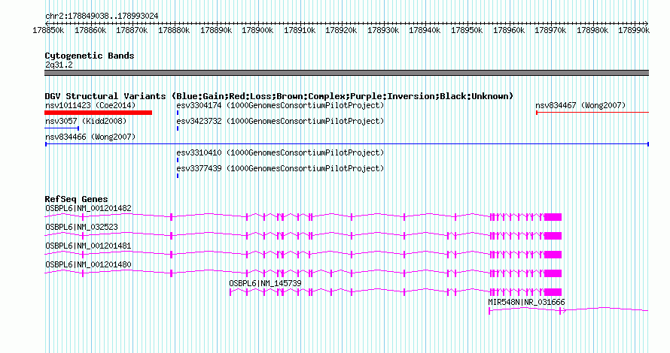670x353 pixels.
Task: Select the OSBPL6|NM_001201481 transcript label
Action: pyautogui.click(x=88, y=246)
